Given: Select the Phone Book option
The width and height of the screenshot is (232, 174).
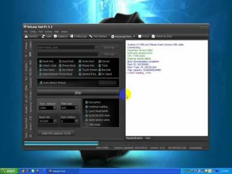Looking at the screenshot, I should [x=67, y=66].
